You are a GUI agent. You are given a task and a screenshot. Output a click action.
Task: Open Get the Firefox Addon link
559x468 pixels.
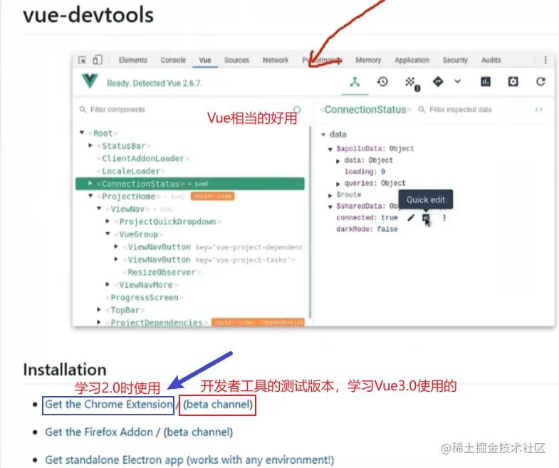point(99,432)
